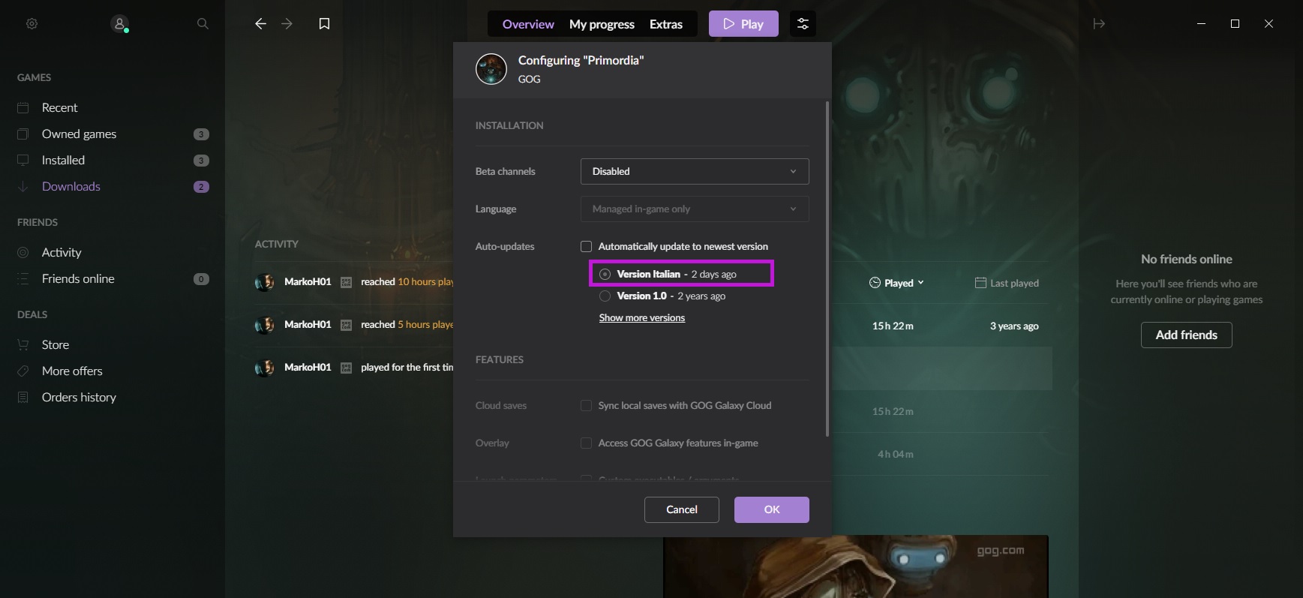The image size is (1303, 598).
Task: Open Owned games in sidebar
Action: point(80,134)
